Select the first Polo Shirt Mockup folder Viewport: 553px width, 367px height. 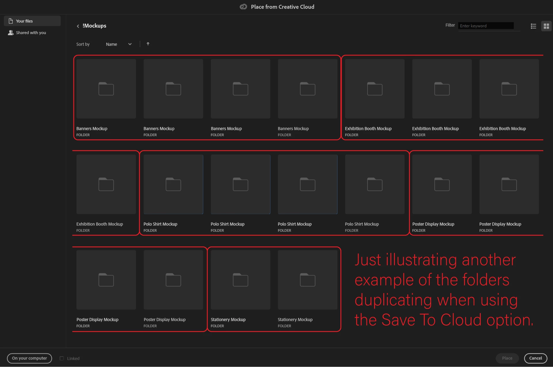(173, 185)
